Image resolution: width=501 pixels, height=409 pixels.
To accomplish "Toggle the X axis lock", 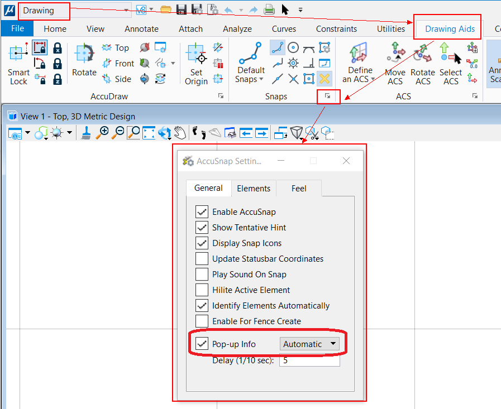I will click(58, 48).
